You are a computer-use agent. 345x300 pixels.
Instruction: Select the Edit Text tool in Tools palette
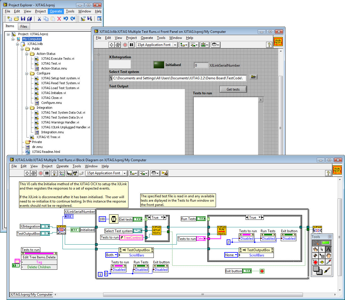(328, 249)
